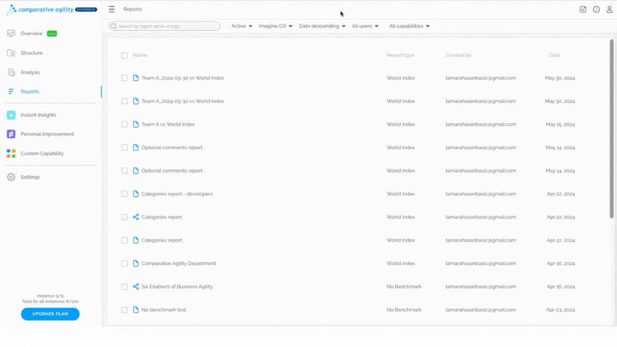Check Categories report - developers row

[124, 194]
